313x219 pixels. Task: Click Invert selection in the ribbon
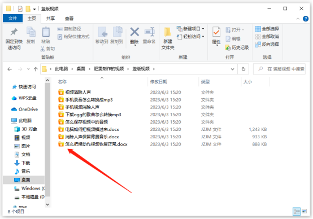coord(267,44)
